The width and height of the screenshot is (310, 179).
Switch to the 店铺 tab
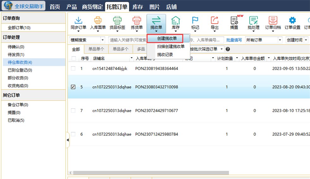pyautogui.click(x=171, y=7)
